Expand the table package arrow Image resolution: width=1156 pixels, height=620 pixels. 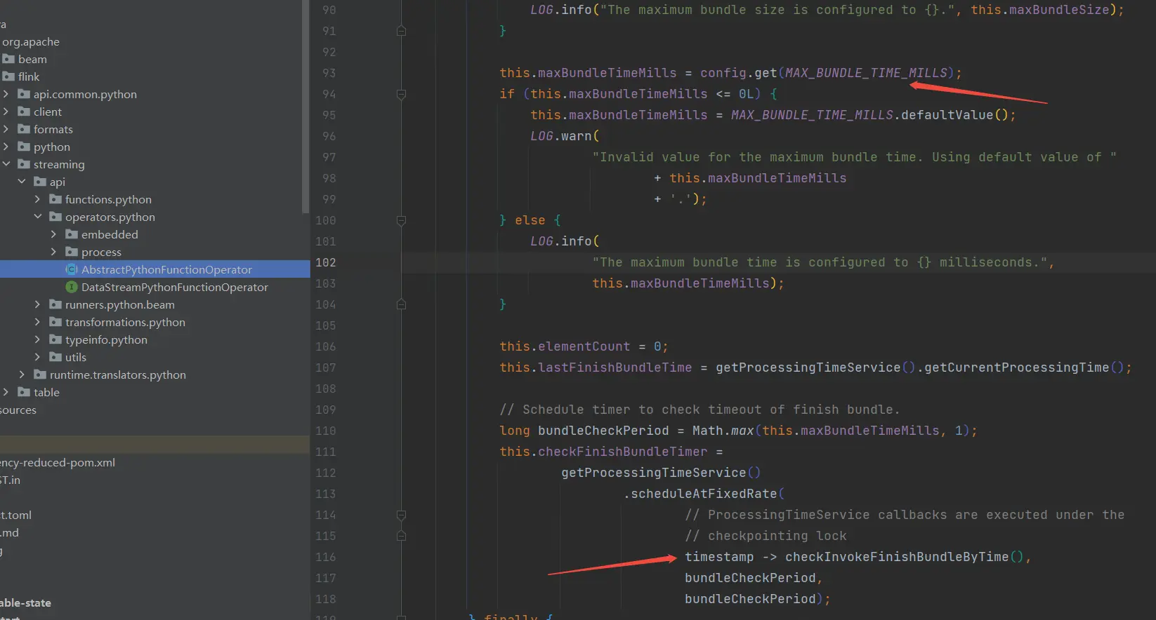tap(6, 392)
